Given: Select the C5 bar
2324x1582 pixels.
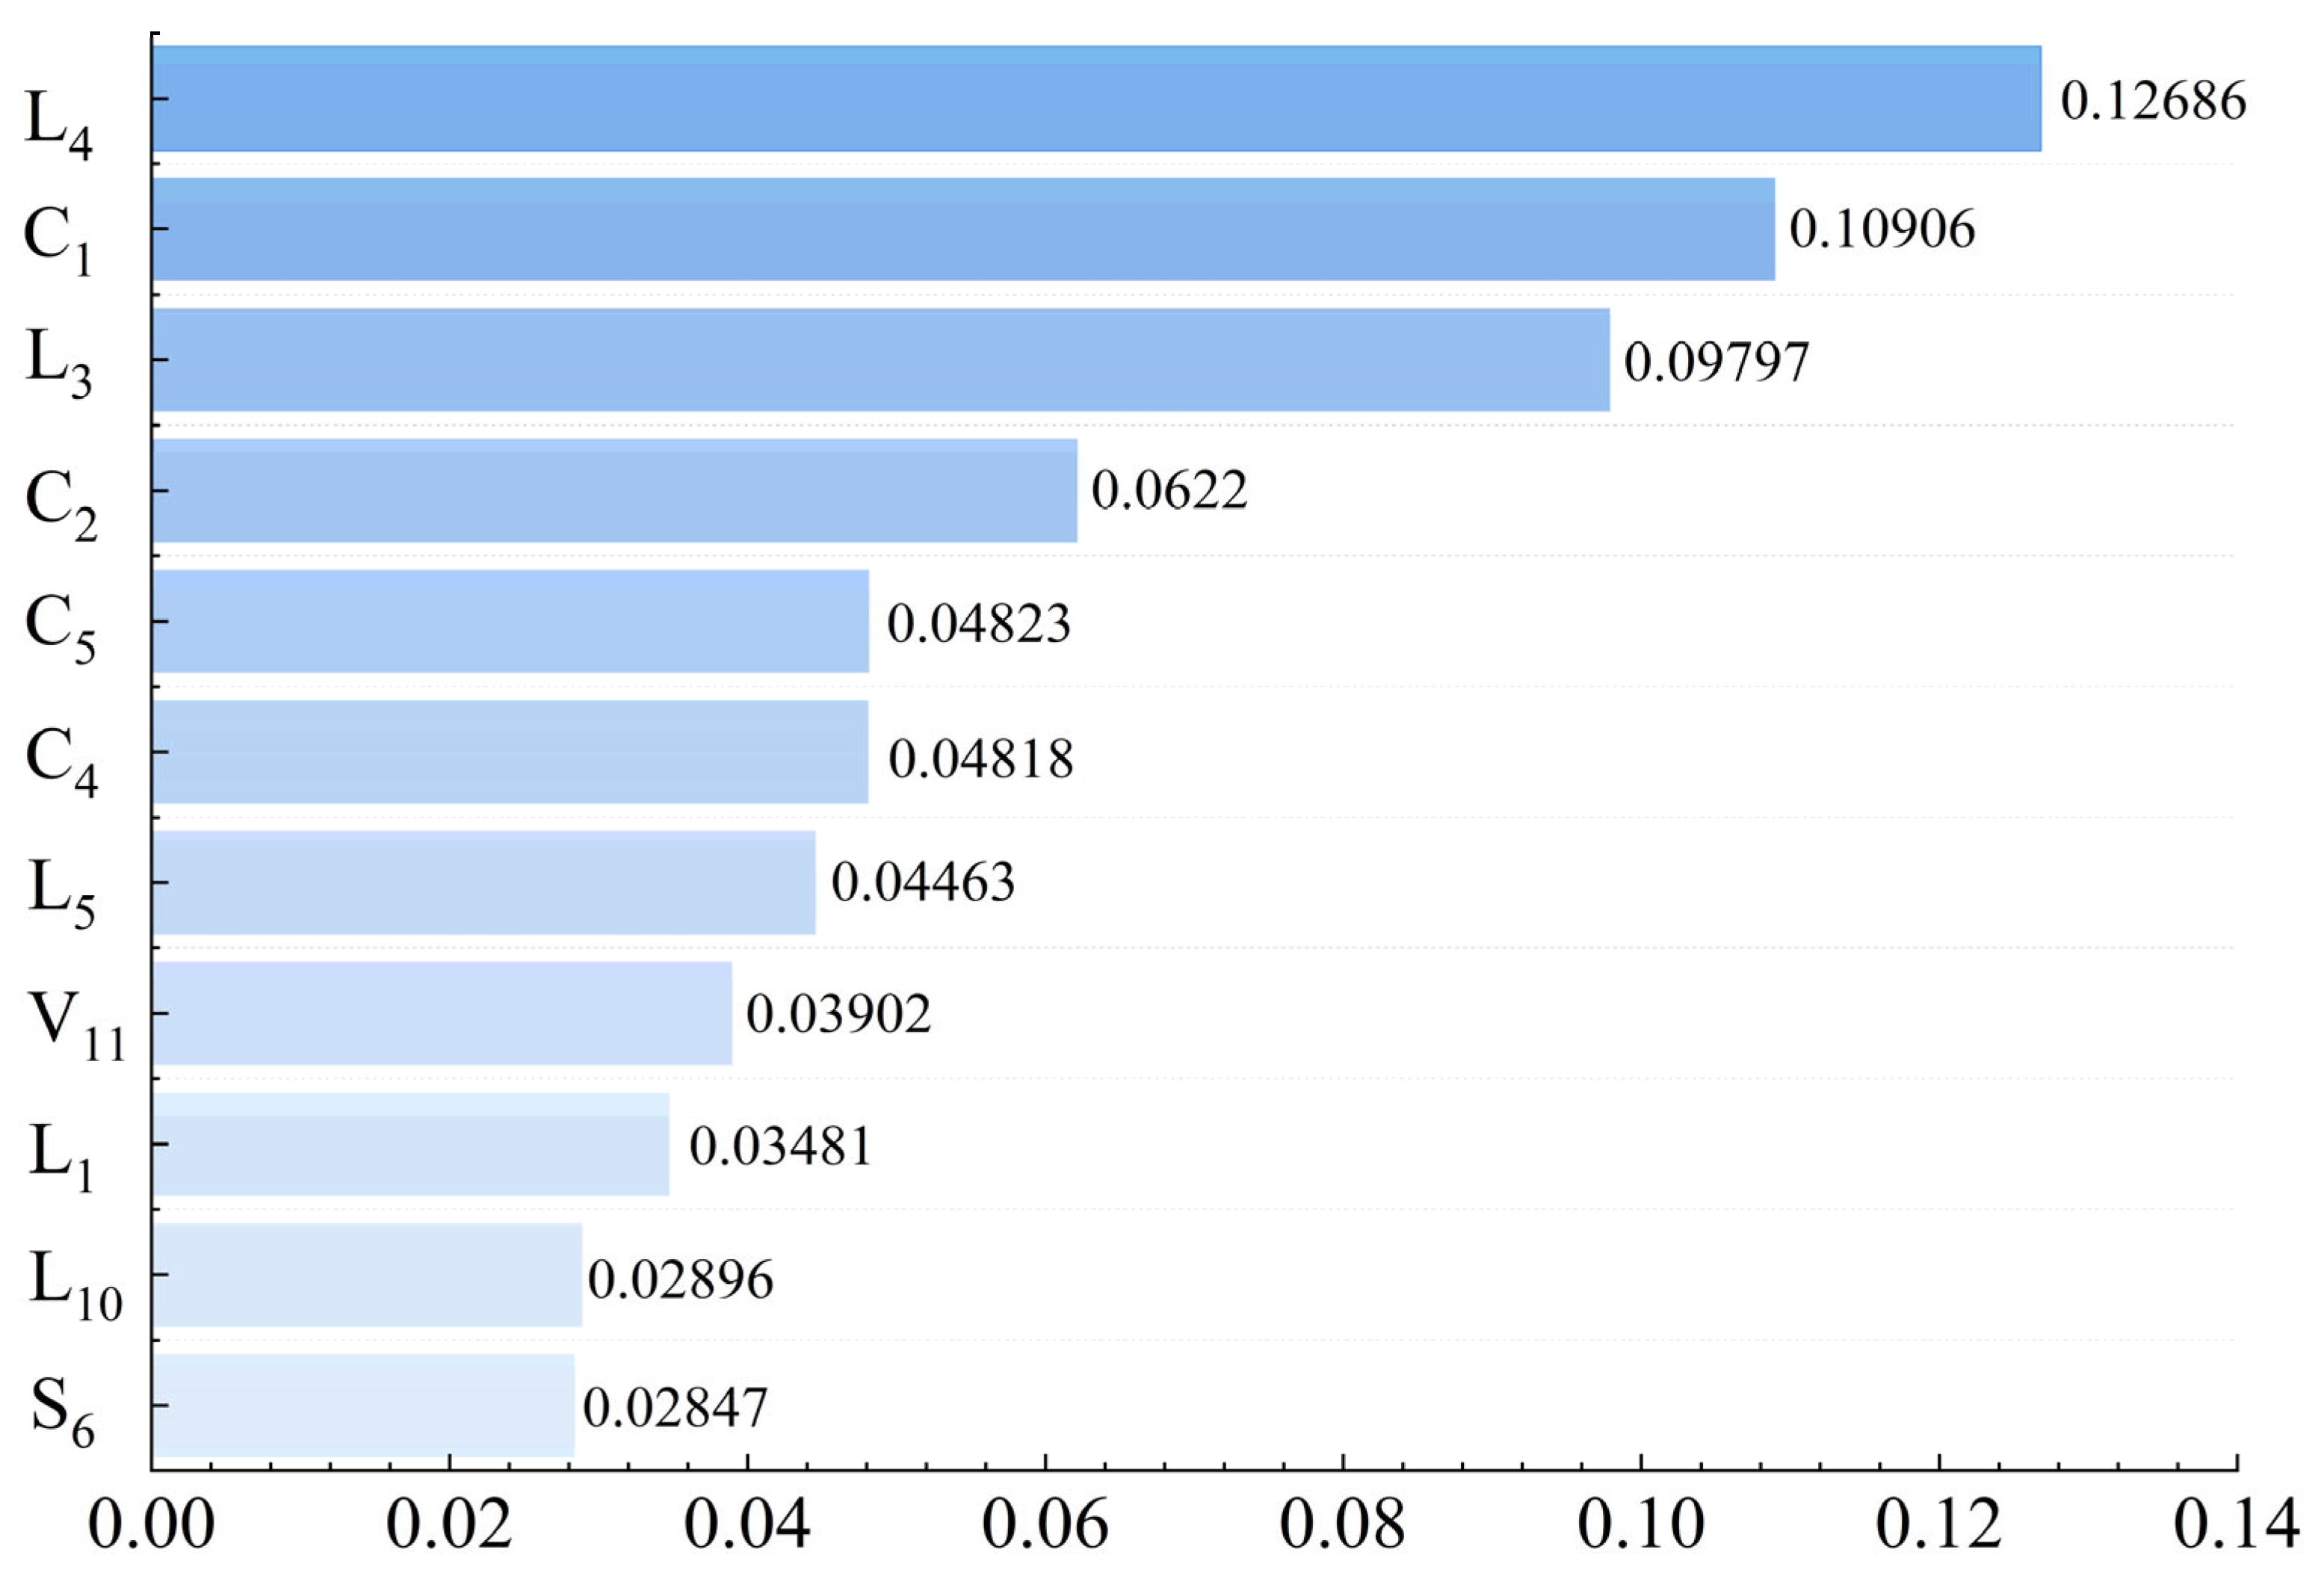Looking at the screenshot, I should (x=510, y=621).
